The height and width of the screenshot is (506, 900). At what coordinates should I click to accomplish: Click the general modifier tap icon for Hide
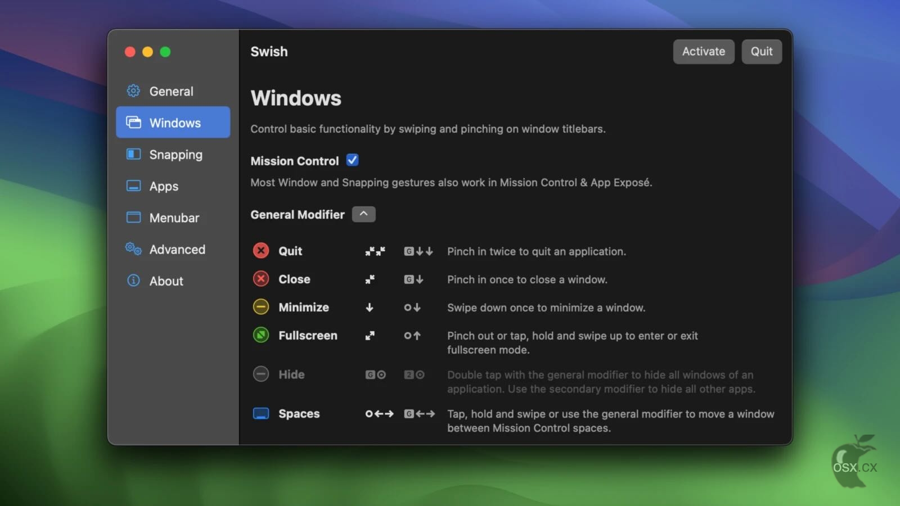point(376,374)
